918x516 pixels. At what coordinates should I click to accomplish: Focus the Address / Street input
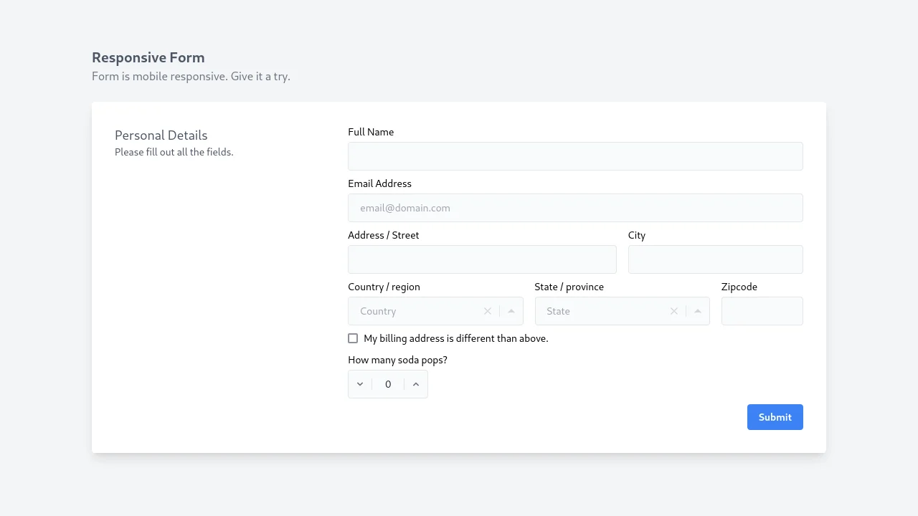(482, 259)
